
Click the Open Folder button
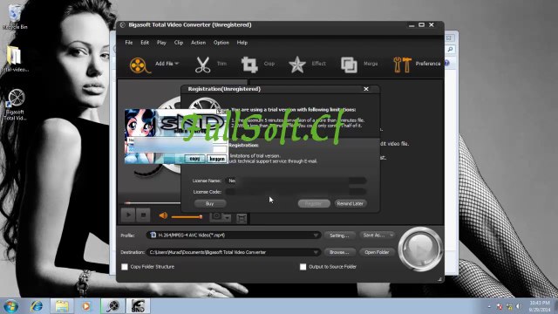377,252
